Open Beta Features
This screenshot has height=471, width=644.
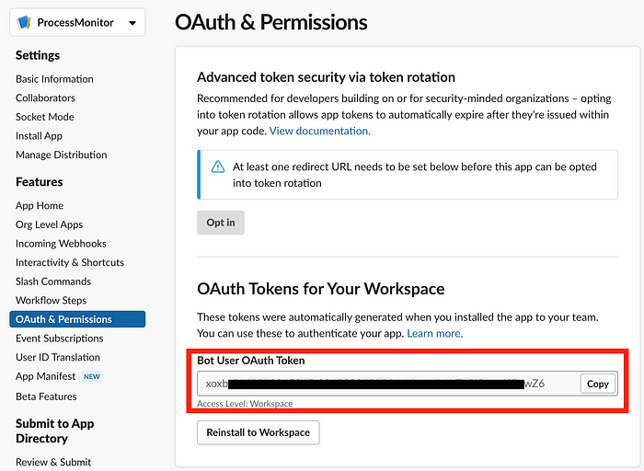tap(46, 396)
